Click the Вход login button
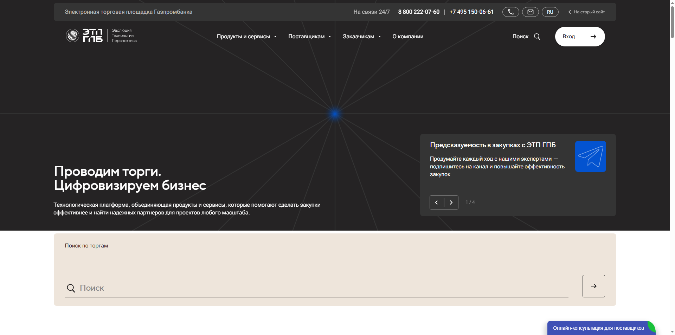Viewport: 675px width, 335px height. click(580, 37)
